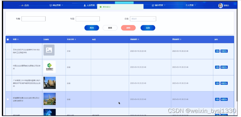
Task: Click the article title starting with 广东省
Action: [x=27, y=83]
